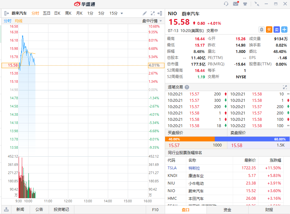Select the chart drawing pencil tool
This screenshot has width=290, height=214.
point(145,13)
